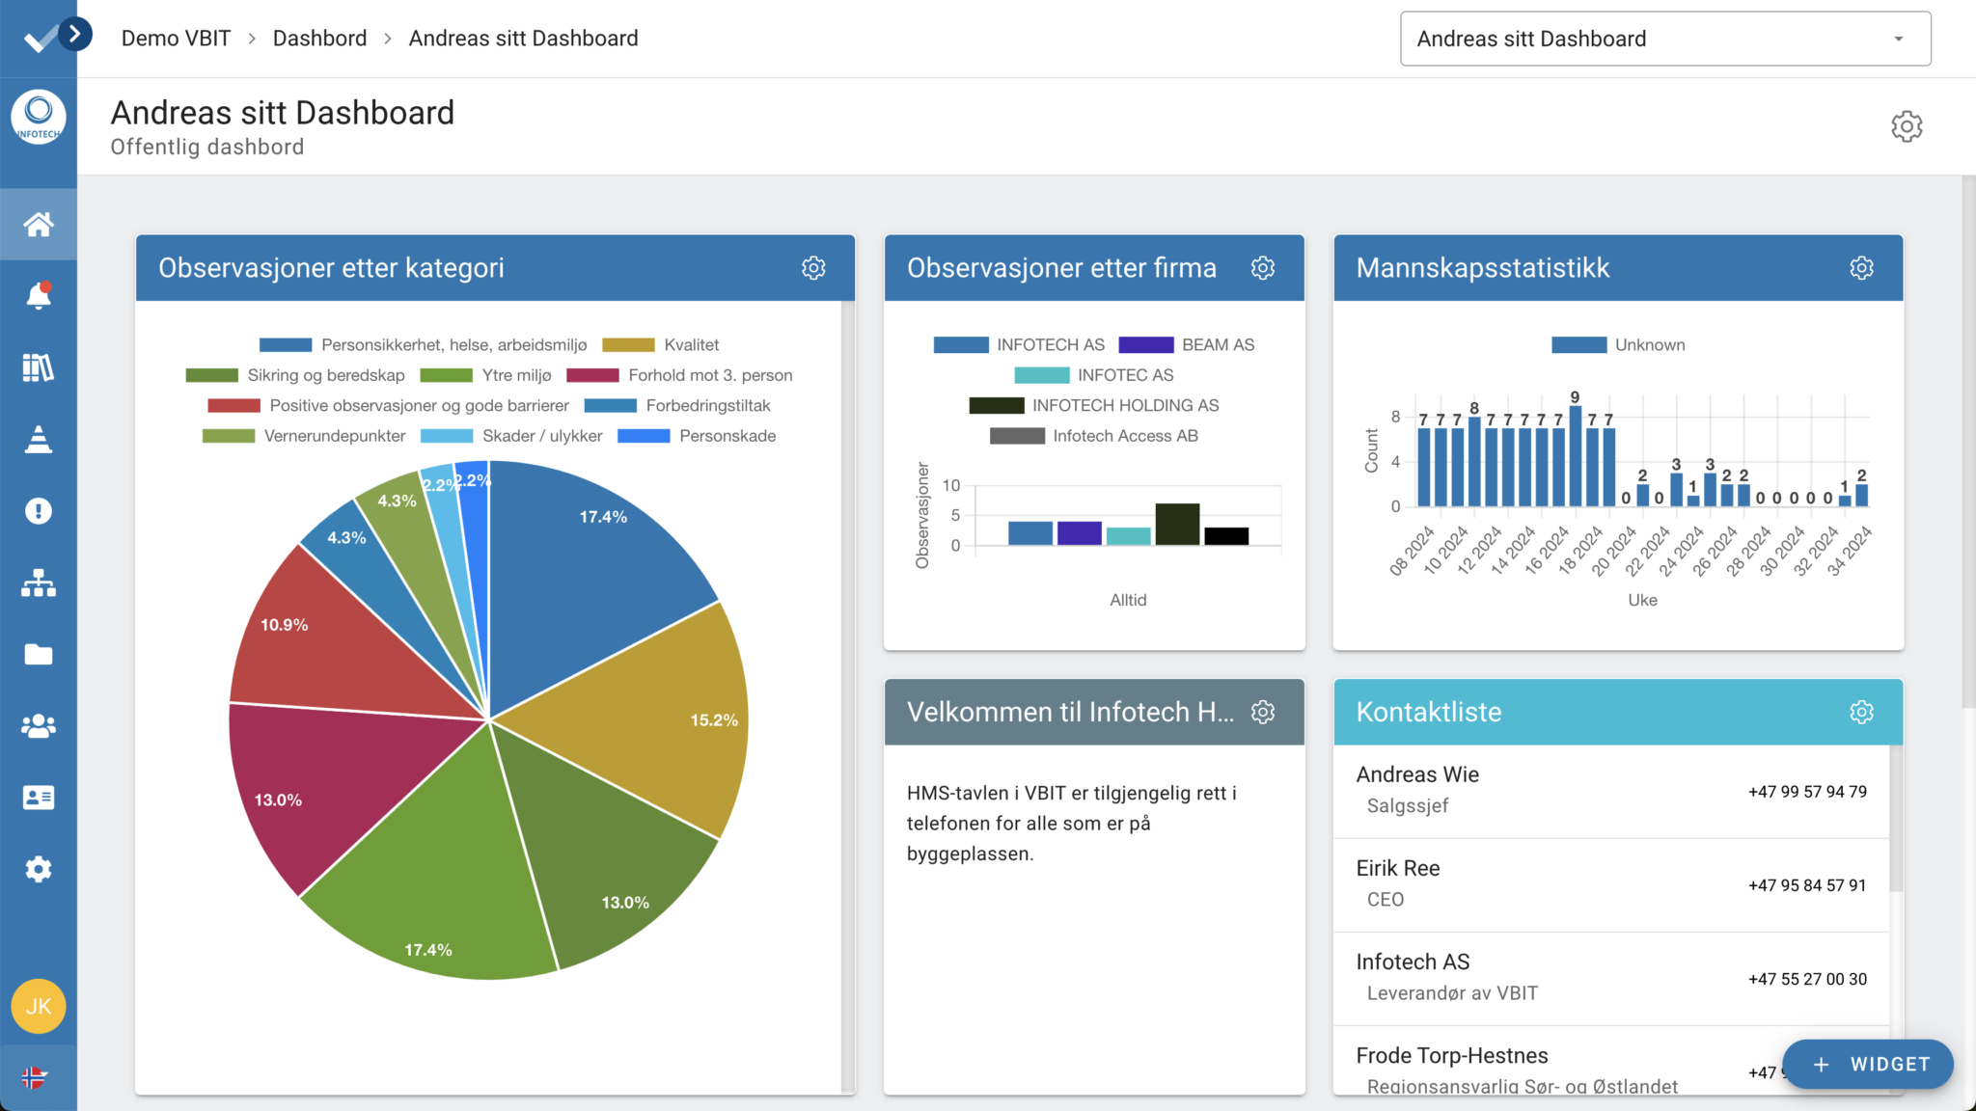This screenshot has height=1111, width=1976.
Task: Click the Andreas sitt Dashboard breadcrumb
Action: (523, 39)
